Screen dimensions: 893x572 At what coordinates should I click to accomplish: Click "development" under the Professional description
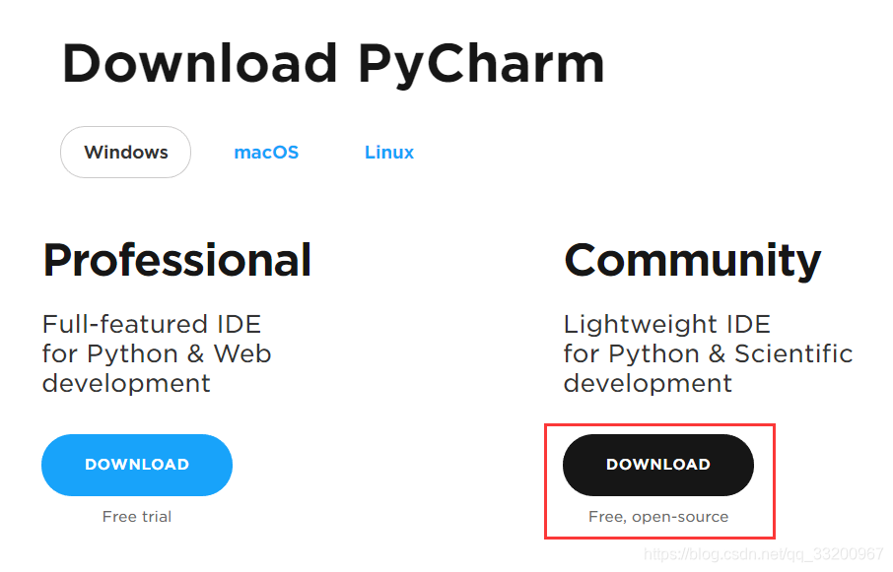click(126, 383)
